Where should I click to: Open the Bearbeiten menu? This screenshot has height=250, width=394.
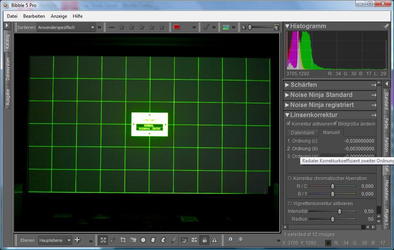tap(34, 16)
